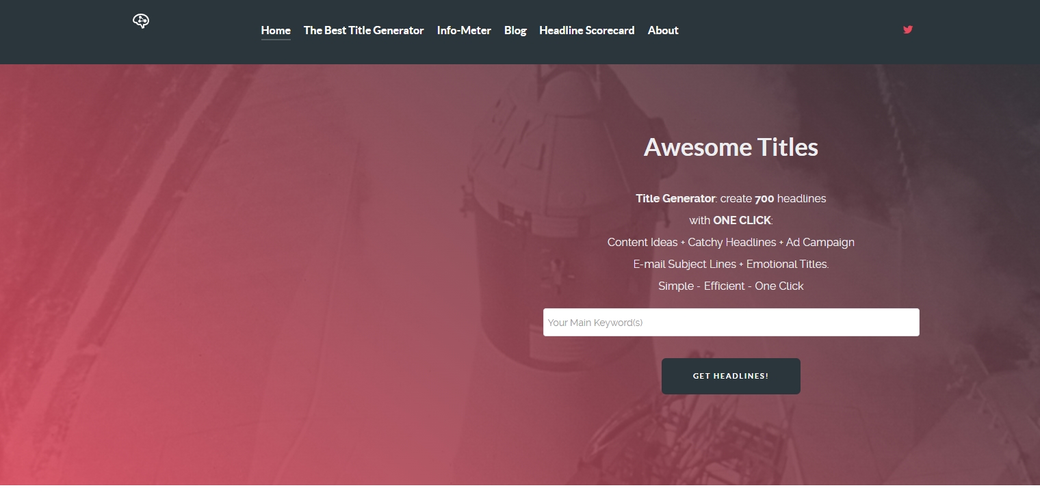1040x501 pixels.
Task: Click the line "with ONE CLICK:"
Action: click(x=731, y=221)
